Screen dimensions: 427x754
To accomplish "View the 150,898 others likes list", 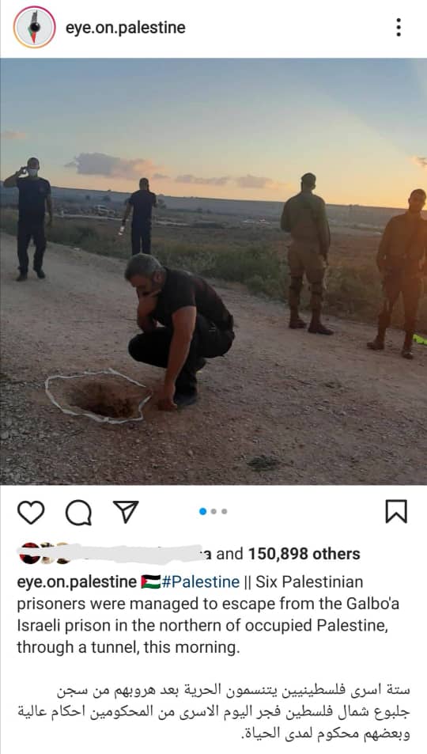I will click(x=304, y=554).
